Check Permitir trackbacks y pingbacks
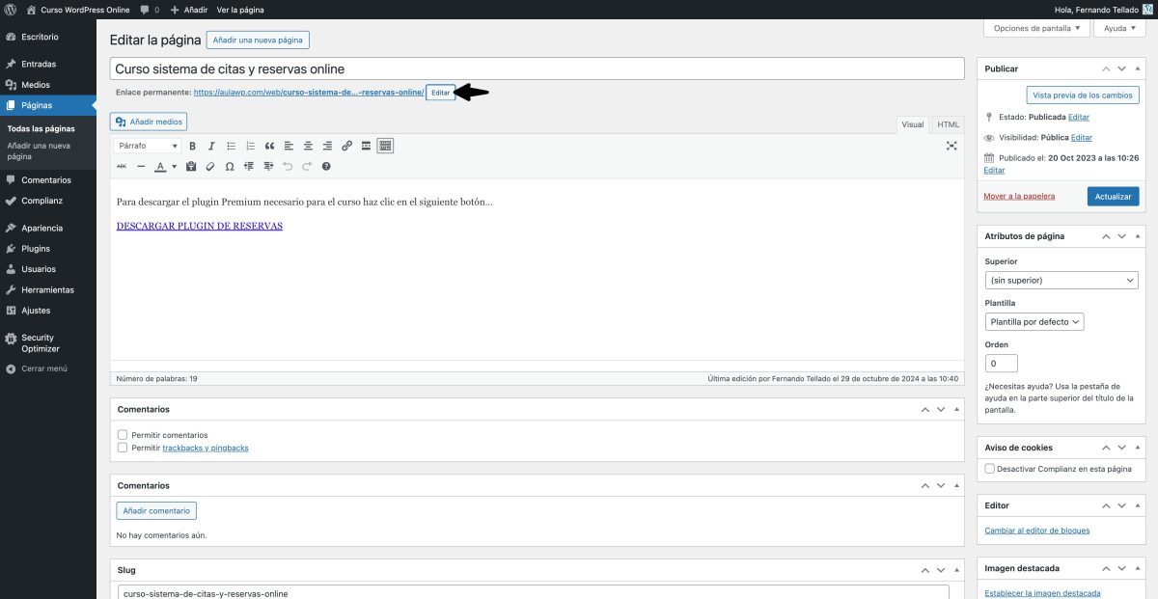Image resolution: width=1158 pixels, height=599 pixels. [123, 448]
